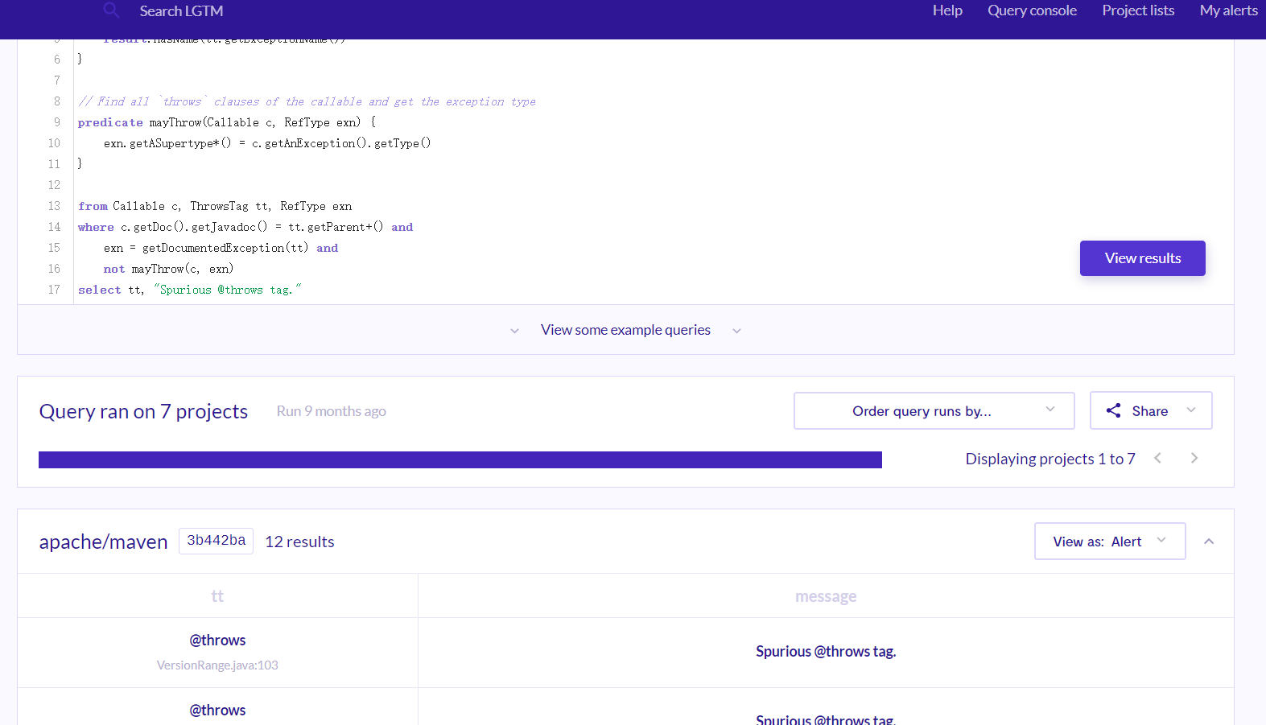The image size is (1266, 725).
Task: Click chevron left of example queries
Action: pyautogui.click(x=514, y=331)
